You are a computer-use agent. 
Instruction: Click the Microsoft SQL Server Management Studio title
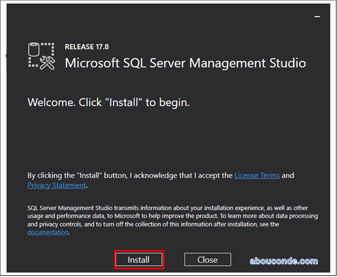(x=185, y=63)
